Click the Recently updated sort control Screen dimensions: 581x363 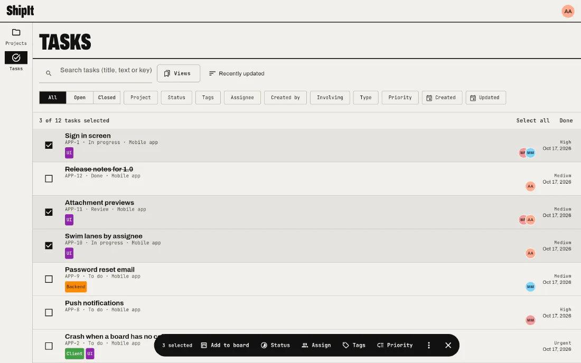point(237,73)
